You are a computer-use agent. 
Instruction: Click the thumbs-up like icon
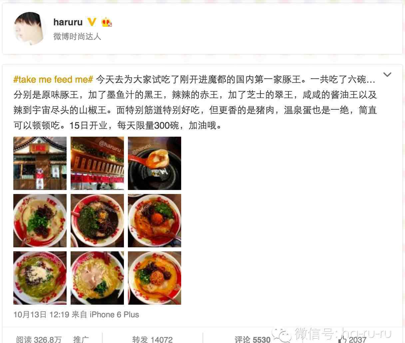(x=342, y=339)
